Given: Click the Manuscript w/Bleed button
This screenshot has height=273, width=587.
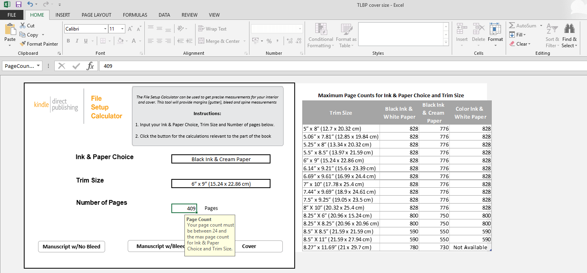Looking at the screenshot, I should (x=157, y=246).
